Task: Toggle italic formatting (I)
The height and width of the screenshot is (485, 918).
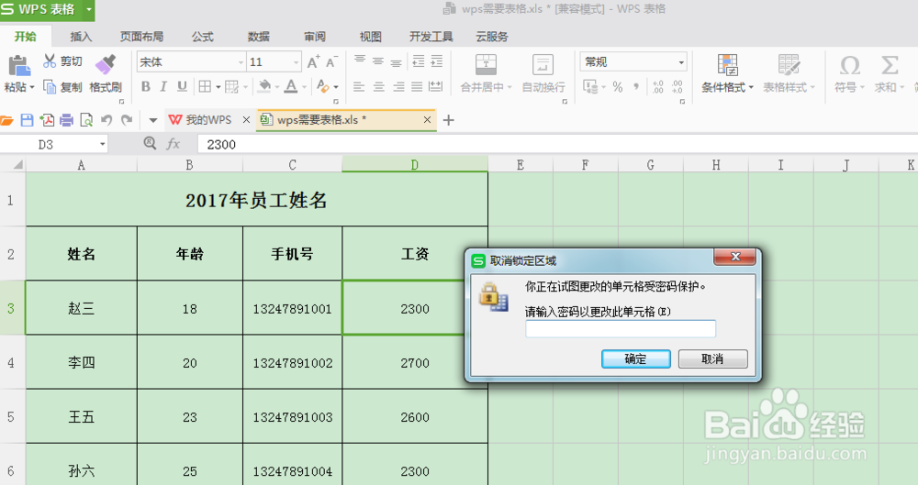Action: [x=163, y=86]
